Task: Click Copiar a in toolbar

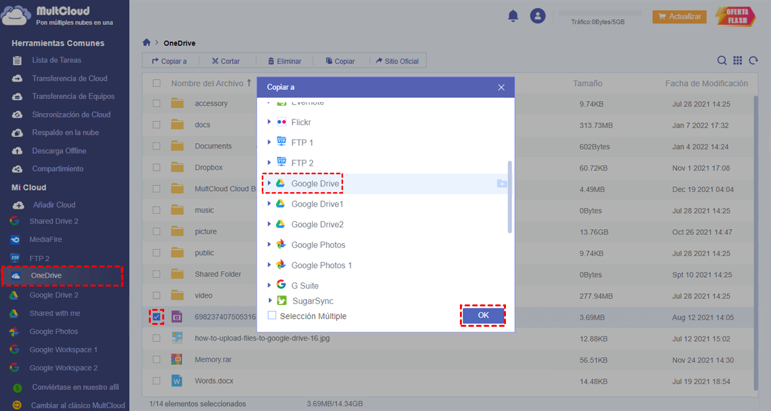Action: (169, 61)
